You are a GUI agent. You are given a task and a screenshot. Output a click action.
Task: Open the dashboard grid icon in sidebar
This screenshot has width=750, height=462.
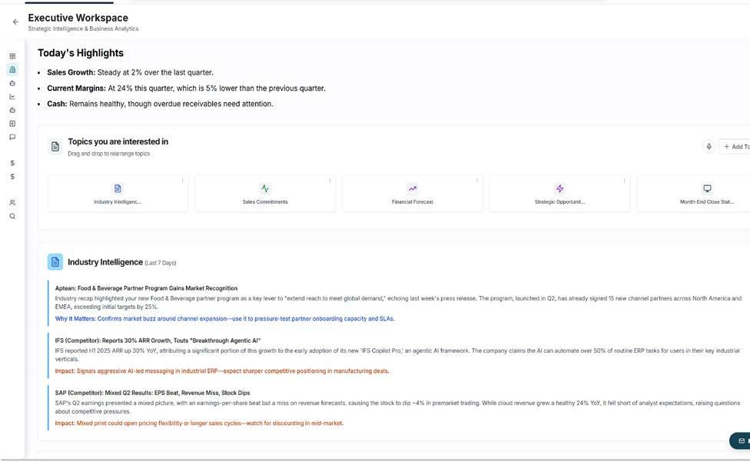coord(12,56)
